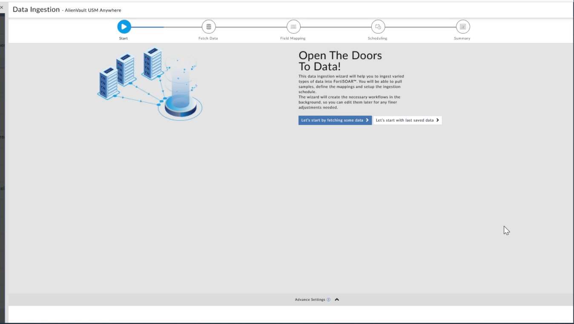Expand Advance Settings using the chevron arrow
Image resolution: width=574 pixels, height=324 pixels.
point(337,300)
